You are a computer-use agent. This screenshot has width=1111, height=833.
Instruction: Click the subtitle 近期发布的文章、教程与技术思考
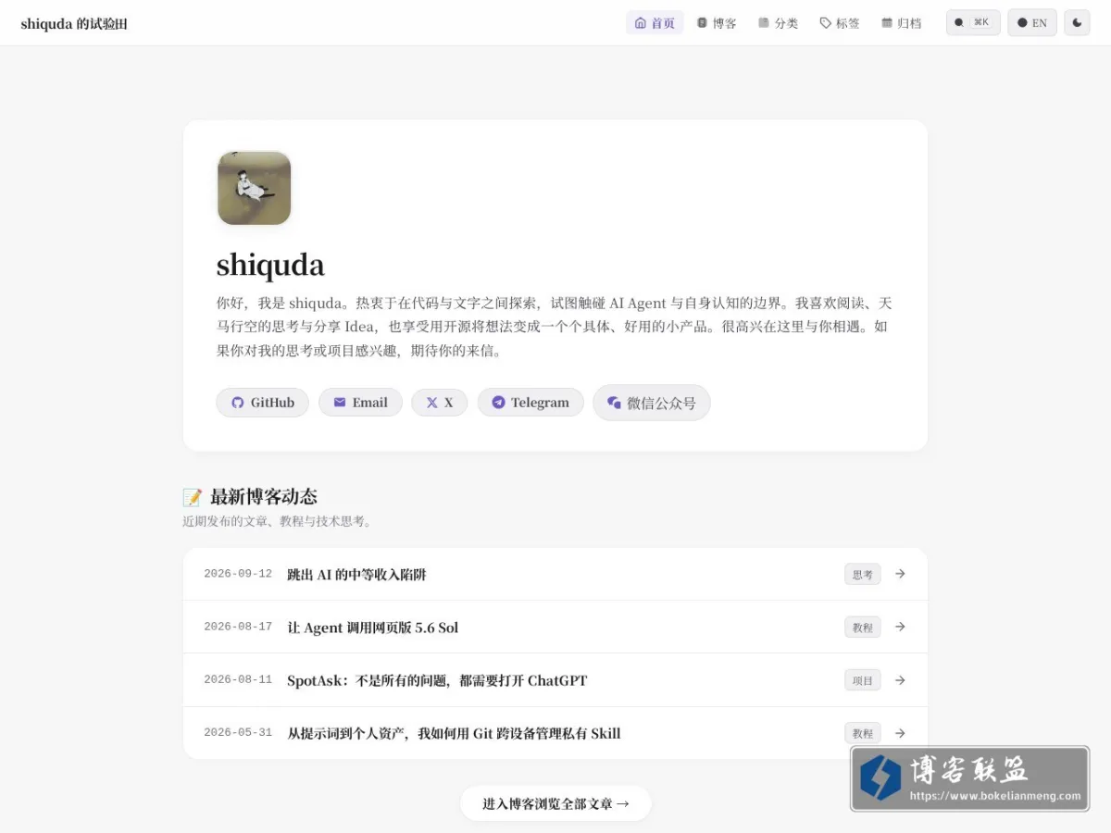click(x=277, y=522)
